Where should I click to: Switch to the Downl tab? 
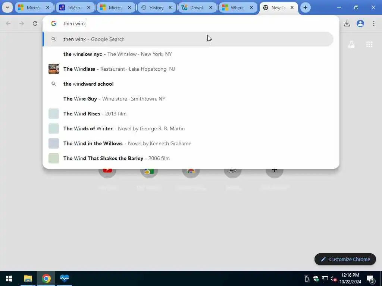tap(197, 7)
